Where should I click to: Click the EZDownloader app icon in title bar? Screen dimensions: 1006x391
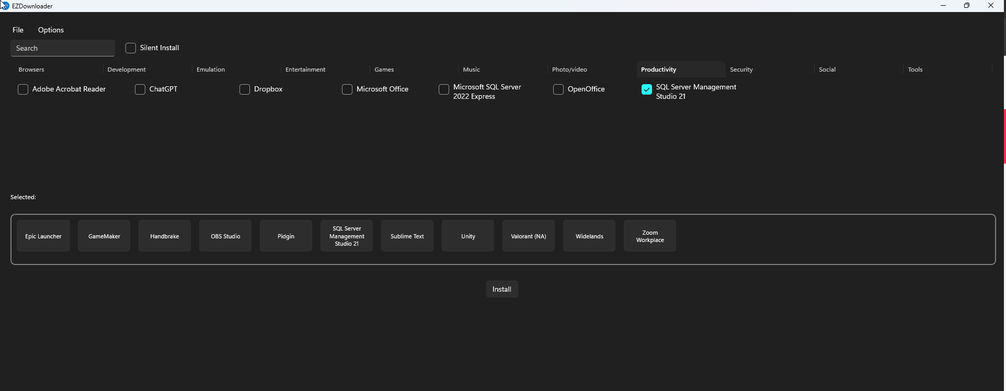coord(5,6)
